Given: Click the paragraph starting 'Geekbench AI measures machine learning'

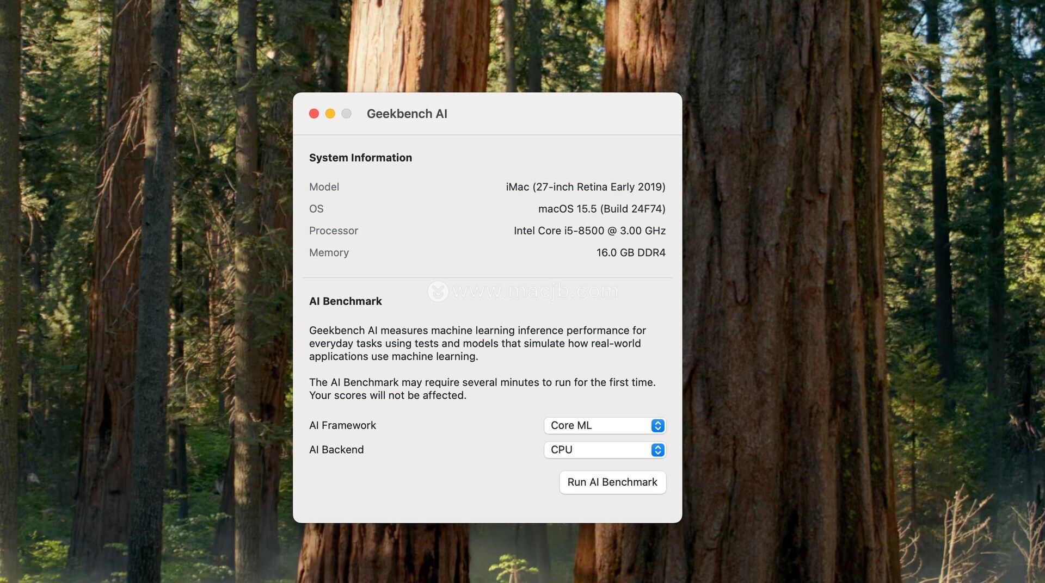Looking at the screenshot, I should (x=477, y=343).
